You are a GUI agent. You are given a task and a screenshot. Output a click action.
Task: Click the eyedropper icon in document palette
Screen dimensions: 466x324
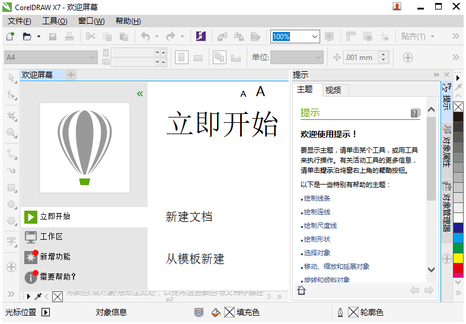(x=38, y=296)
